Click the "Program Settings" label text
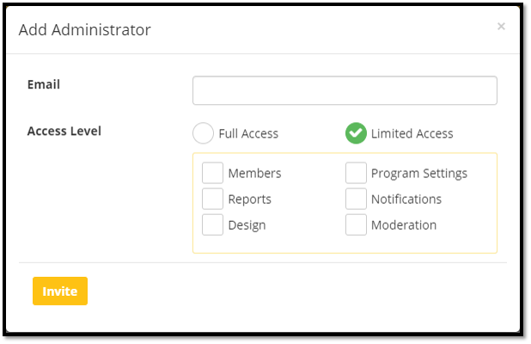Viewport: 531px width, 344px height. click(x=419, y=174)
